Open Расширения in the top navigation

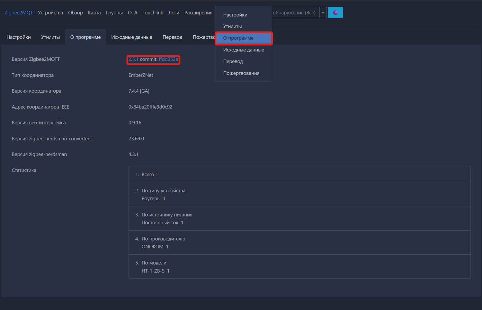(198, 13)
